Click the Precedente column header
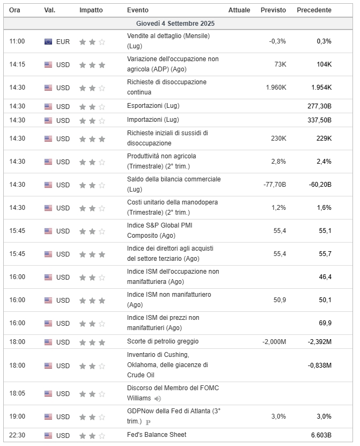Screen dimensions: 360x446 314,10
